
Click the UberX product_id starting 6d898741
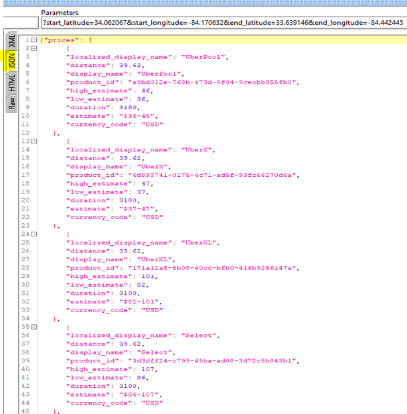pos(212,176)
